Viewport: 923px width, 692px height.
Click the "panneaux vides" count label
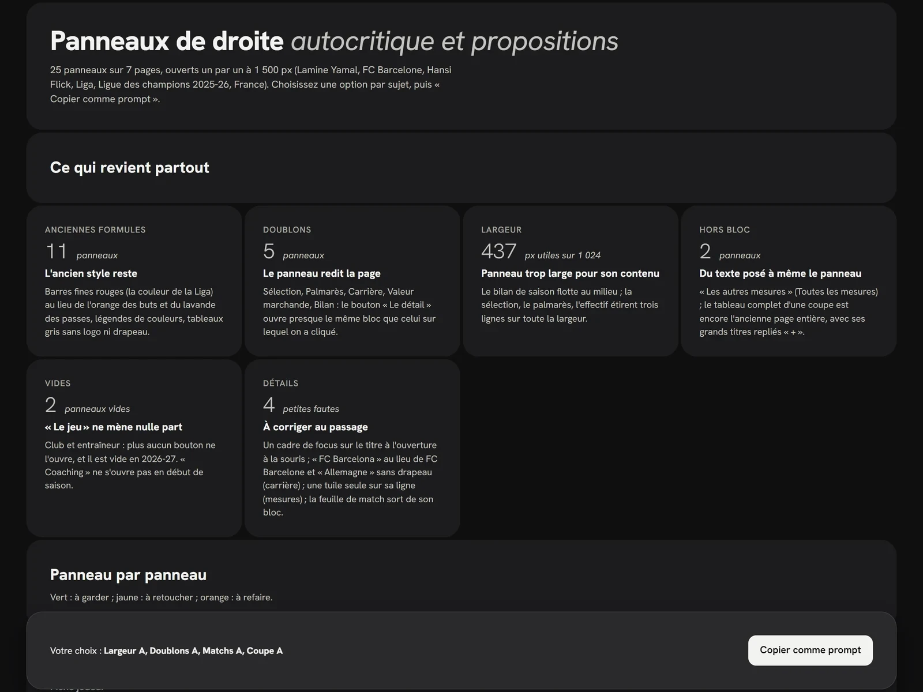point(97,409)
